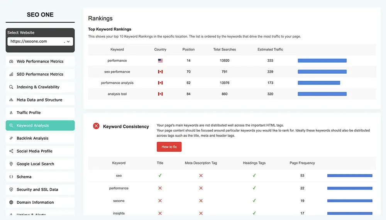Click the SEO ONE logo title

(40, 15)
